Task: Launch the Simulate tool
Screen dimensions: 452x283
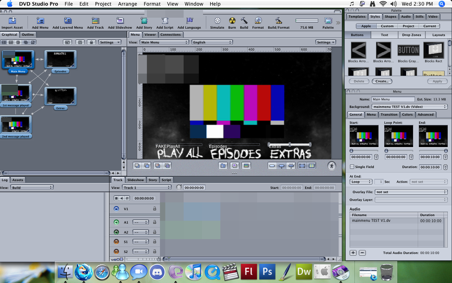Action: [217, 21]
